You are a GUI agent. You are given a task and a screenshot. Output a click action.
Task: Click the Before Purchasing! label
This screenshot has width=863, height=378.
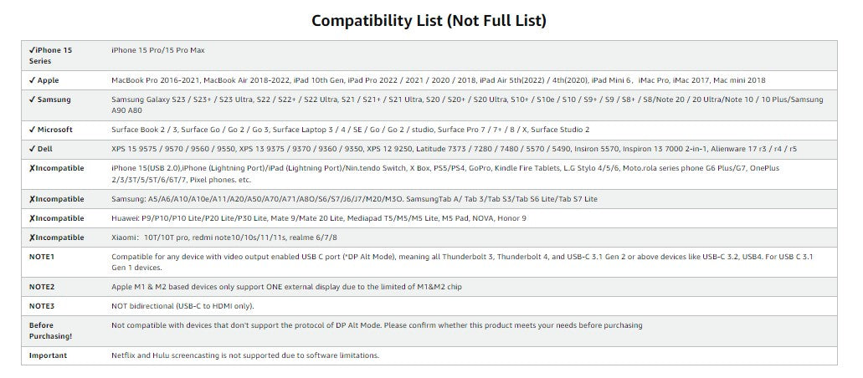(x=51, y=330)
